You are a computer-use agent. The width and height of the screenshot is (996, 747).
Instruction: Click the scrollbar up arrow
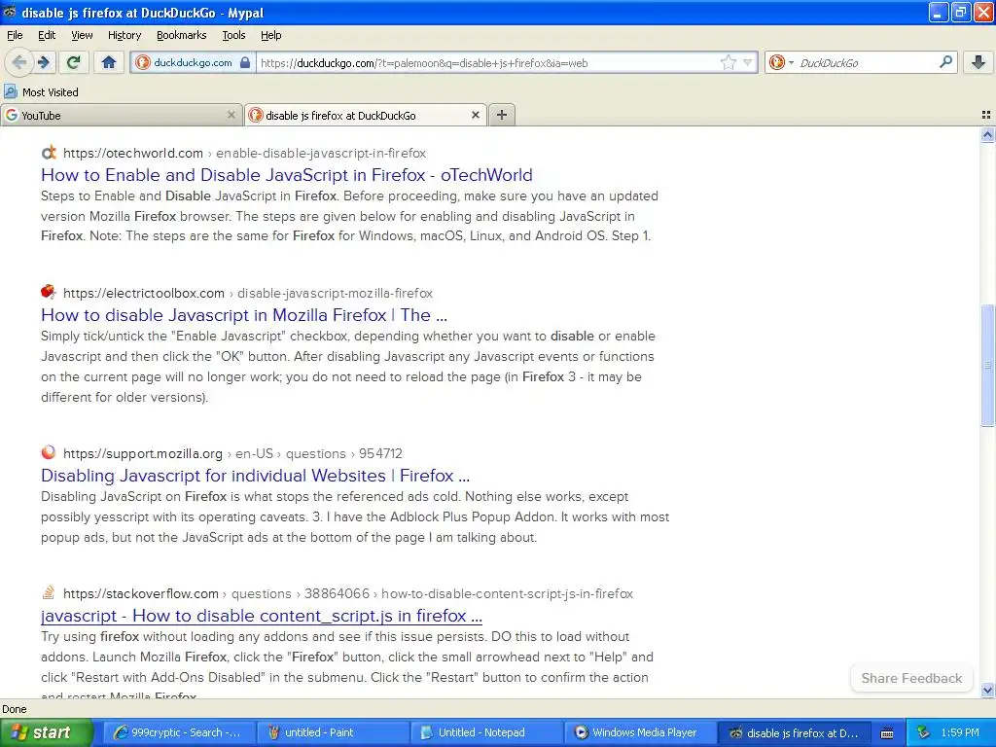coord(987,134)
